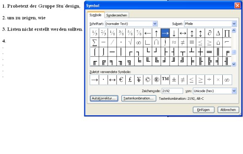Click the 'Tastenkombination: 2192, Alt-C' label
243x154 pixels.
pos(181,98)
